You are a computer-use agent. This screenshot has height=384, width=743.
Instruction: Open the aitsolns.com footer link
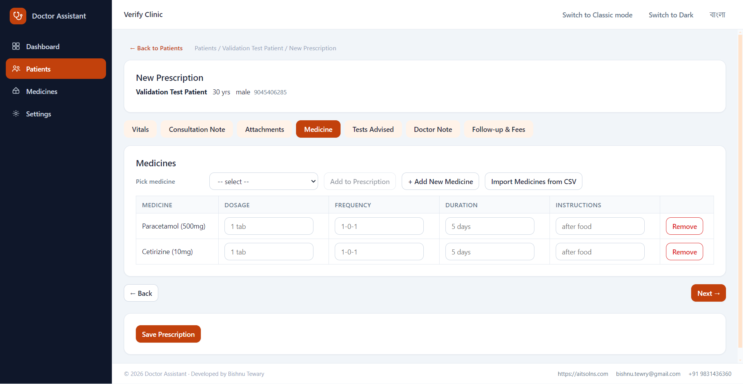[x=583, y=374]
